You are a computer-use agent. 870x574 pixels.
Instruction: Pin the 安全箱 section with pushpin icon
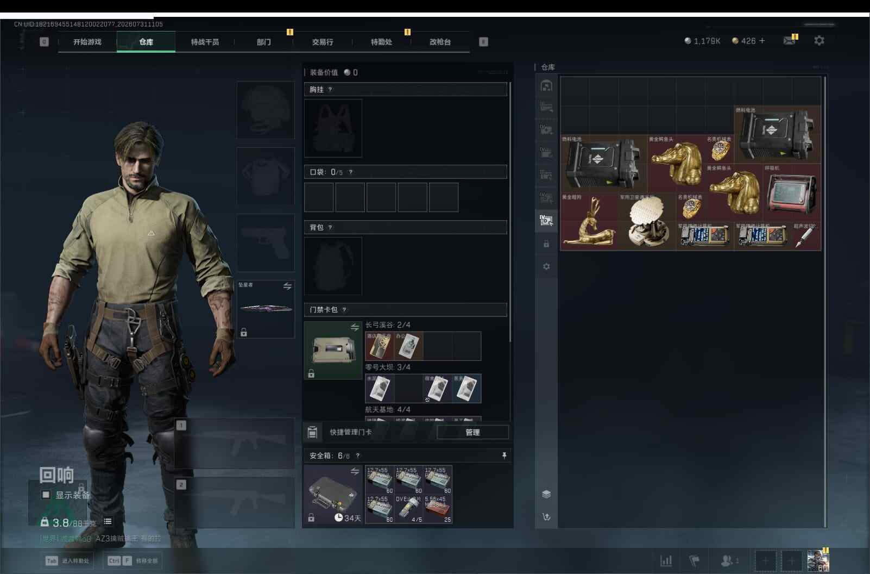pyautogui.click(x=504, y=456)
